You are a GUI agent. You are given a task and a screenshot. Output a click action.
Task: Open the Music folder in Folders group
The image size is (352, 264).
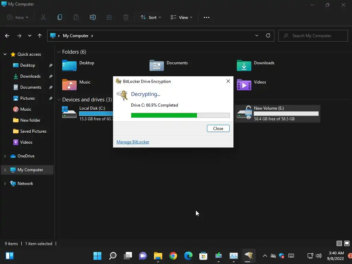coord(69,85)
